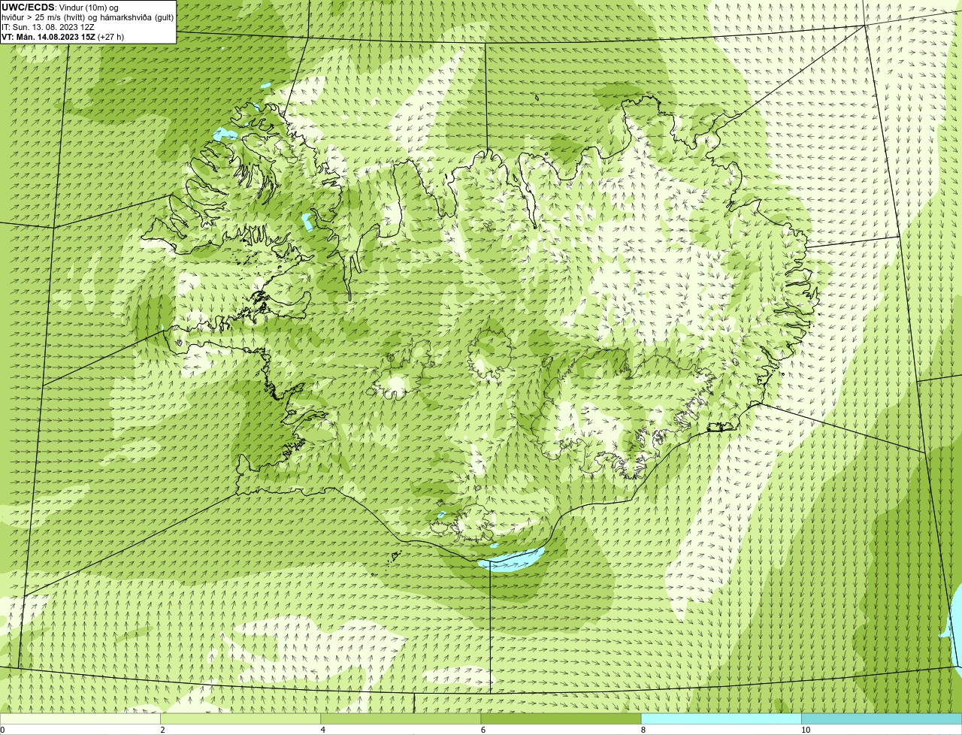Click the 2–4 m/s legend color segment
Screen dimensions: 962x735
[240, 719]
